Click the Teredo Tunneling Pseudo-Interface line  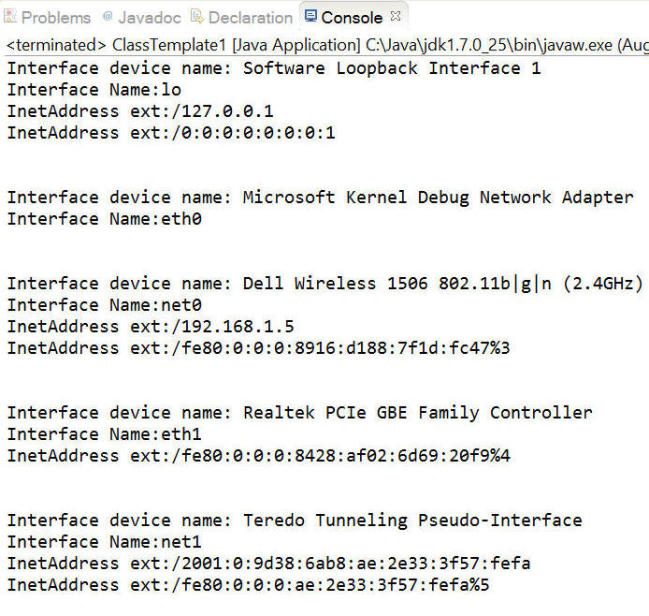295,521
